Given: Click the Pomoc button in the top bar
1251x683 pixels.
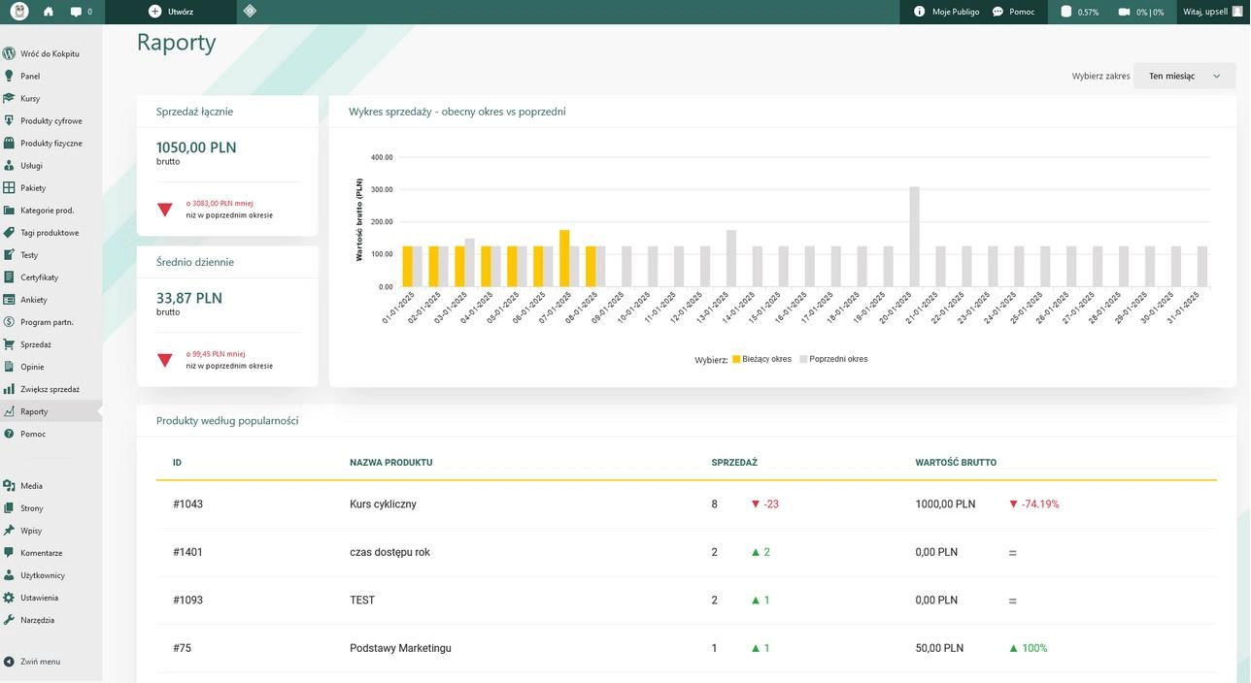Looking at the screenshot, I should point(1014,12).
